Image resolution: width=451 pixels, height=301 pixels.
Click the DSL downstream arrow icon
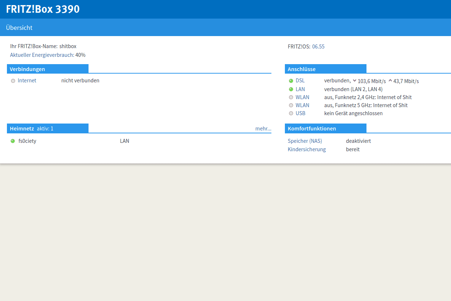pyautogui.click(x=354, y=81)
